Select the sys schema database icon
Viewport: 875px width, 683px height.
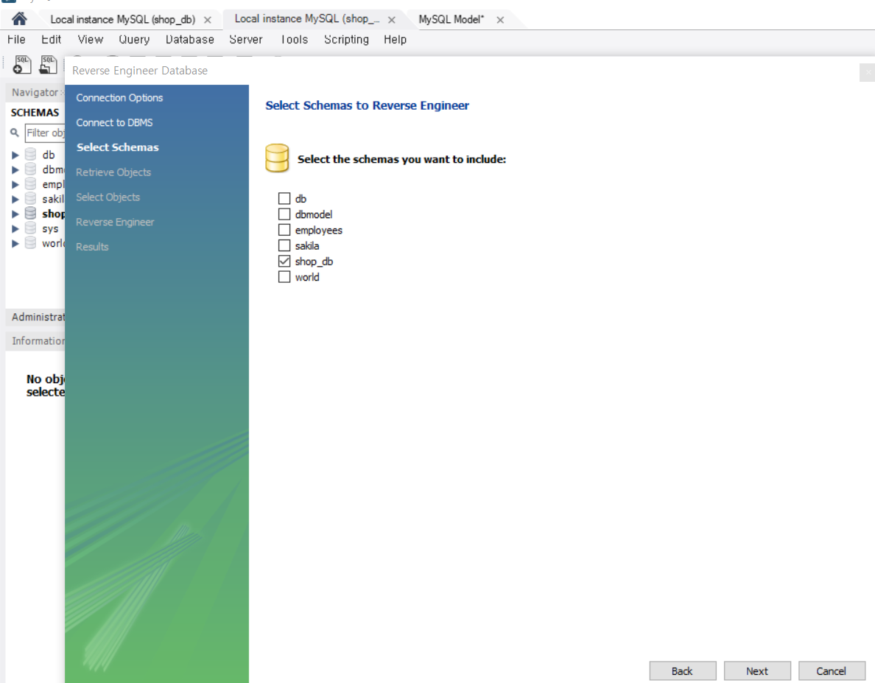click(31, 228)
